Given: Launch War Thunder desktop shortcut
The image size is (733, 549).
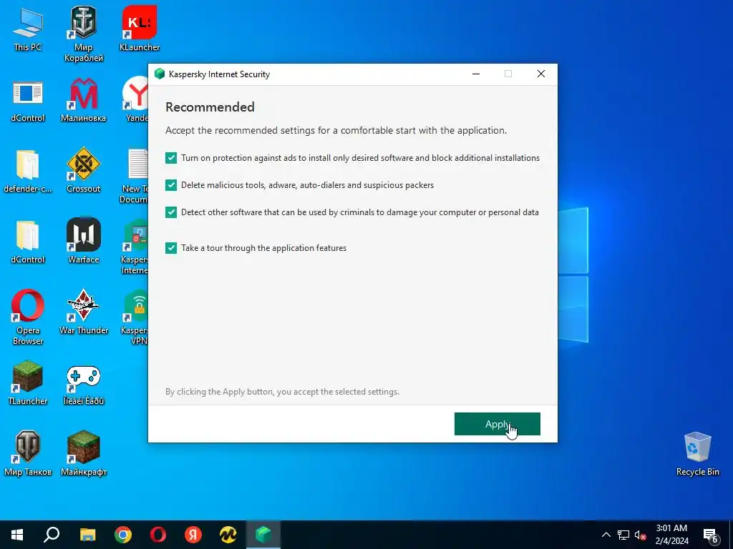Looking at the screenshot, I should tap(83, 312).
